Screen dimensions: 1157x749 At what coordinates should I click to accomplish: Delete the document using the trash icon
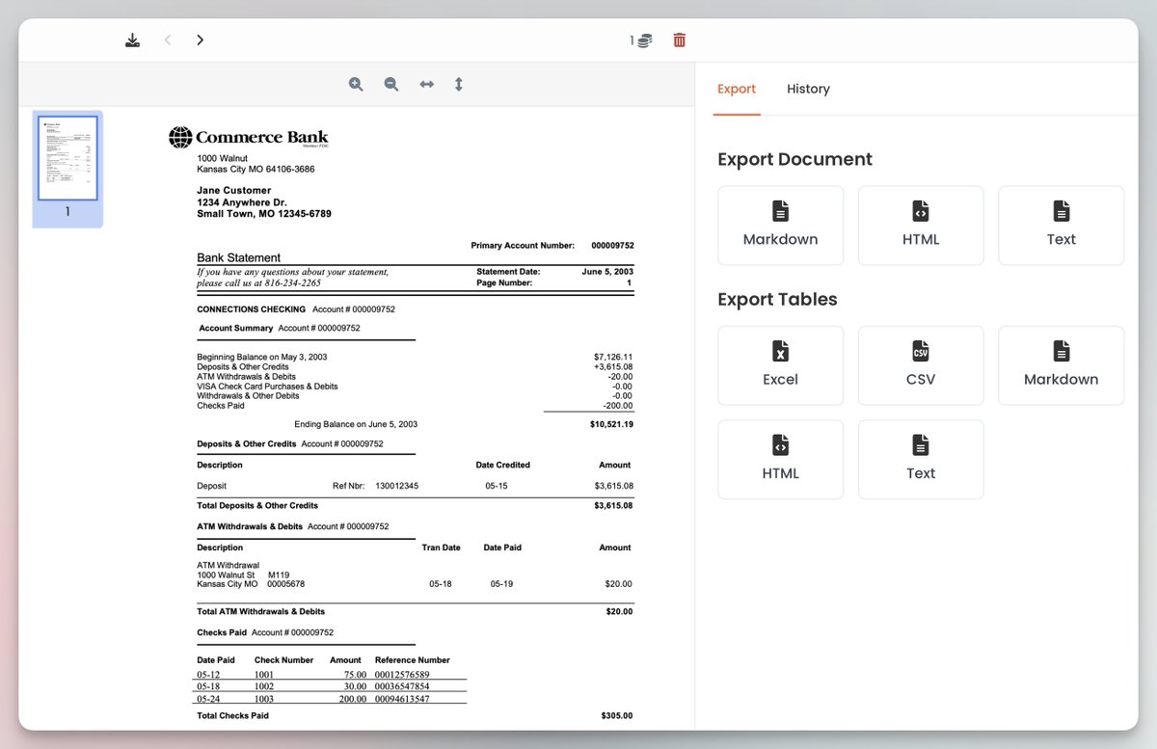tap(679, 40)
